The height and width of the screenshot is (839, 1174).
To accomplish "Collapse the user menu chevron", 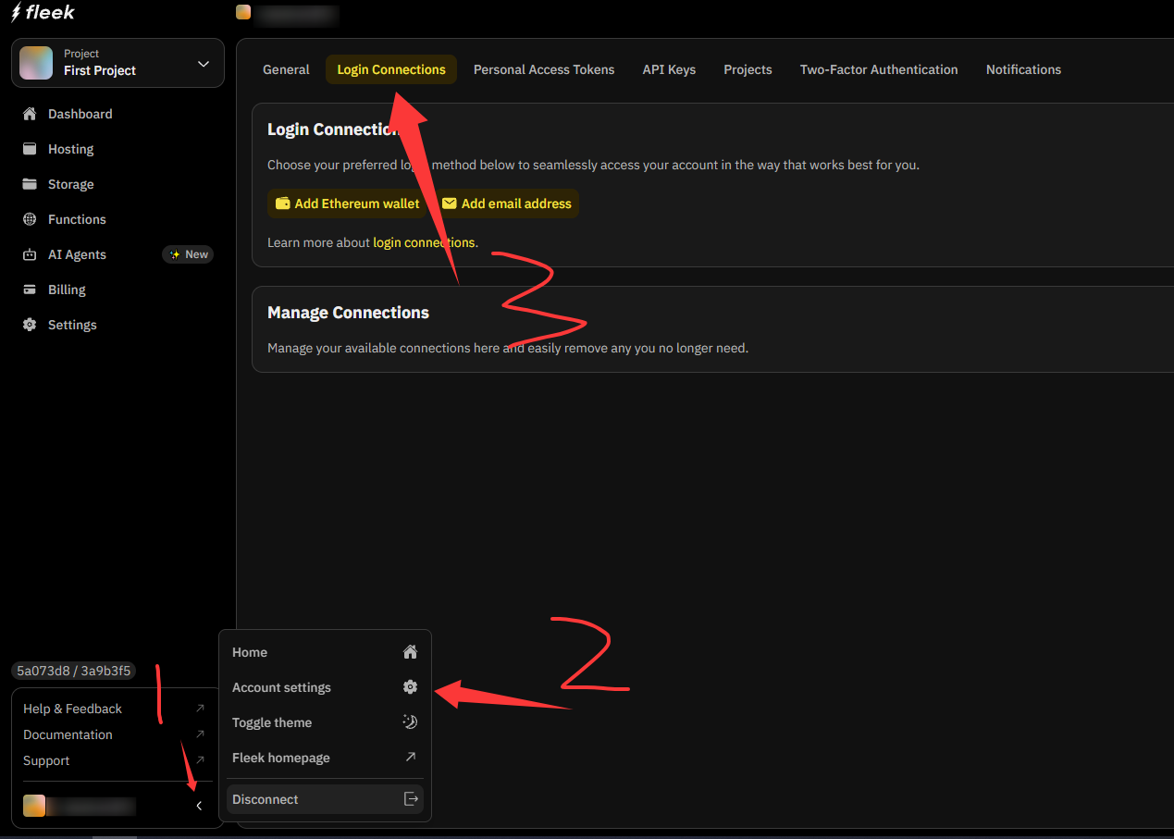I will coord(199,806).
